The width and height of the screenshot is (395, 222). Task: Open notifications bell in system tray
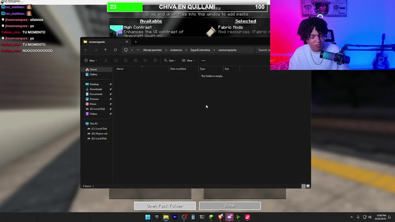pyautogui.click(x=389, y=217)
